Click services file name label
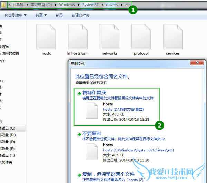The width and height of the screenshot is (207, 183). click(x=173, y=53)
